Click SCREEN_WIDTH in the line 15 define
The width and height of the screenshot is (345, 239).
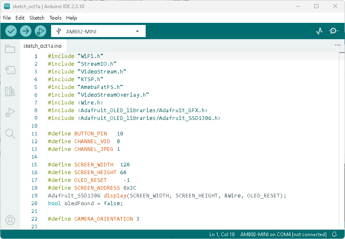[94, 164]
